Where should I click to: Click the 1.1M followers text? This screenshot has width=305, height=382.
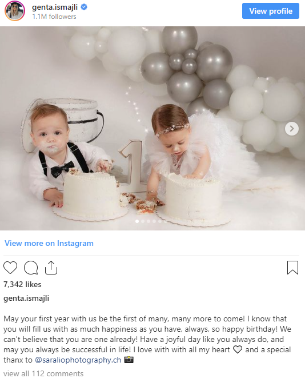tap(54, 17)
